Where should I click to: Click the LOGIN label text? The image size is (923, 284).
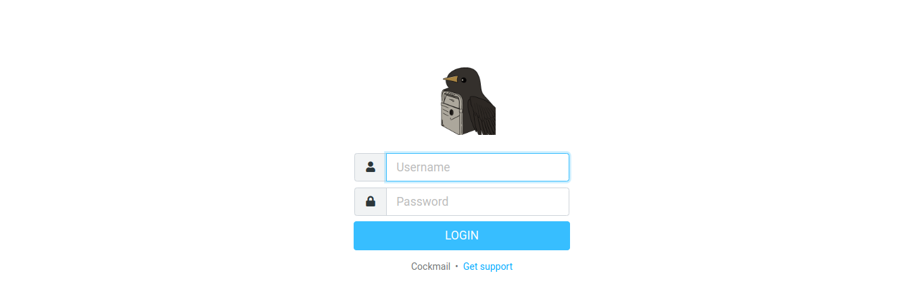click(x=462, y=235)
